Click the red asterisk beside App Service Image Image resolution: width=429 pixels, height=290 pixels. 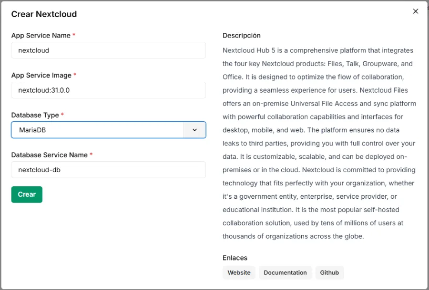tap(75, 75)
